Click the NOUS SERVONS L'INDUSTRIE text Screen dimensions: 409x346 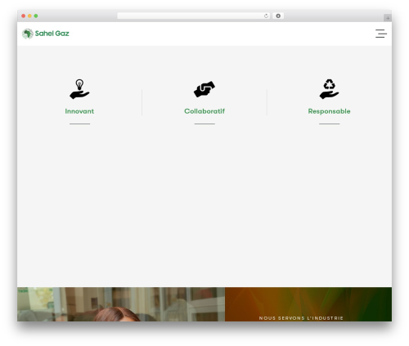(x=301, y=318)
